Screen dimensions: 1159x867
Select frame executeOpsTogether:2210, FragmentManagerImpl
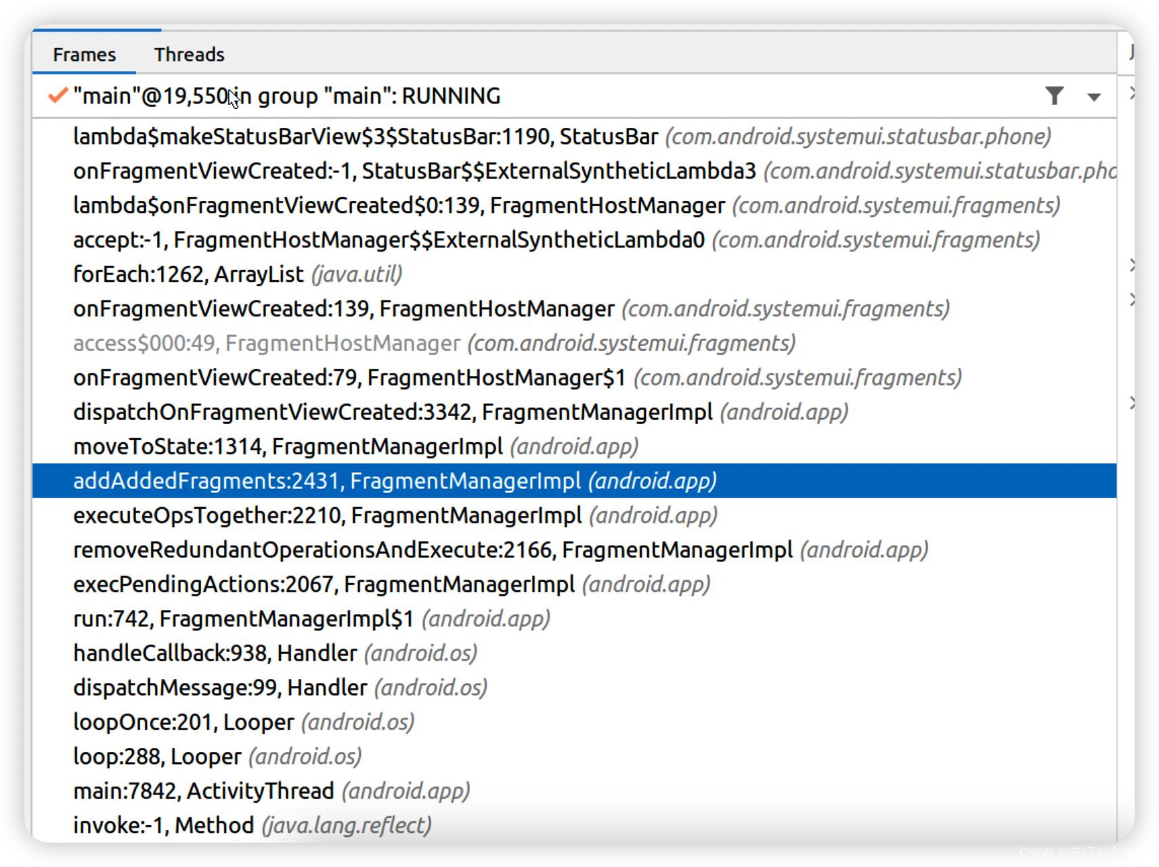pyautogui.click(x=574, y=515)
